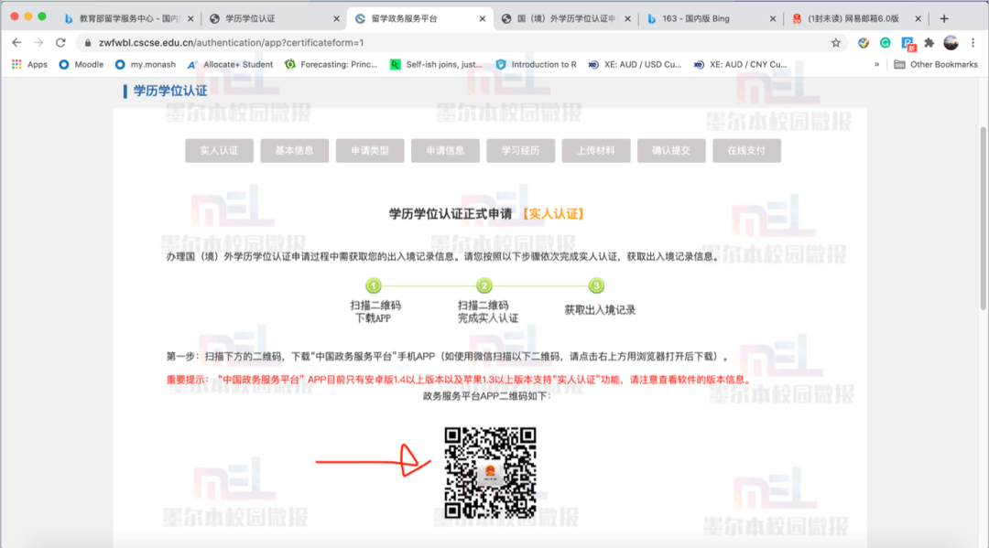
Task: Click the site lock icon in address bar
Action: click(x=88, y=43)
